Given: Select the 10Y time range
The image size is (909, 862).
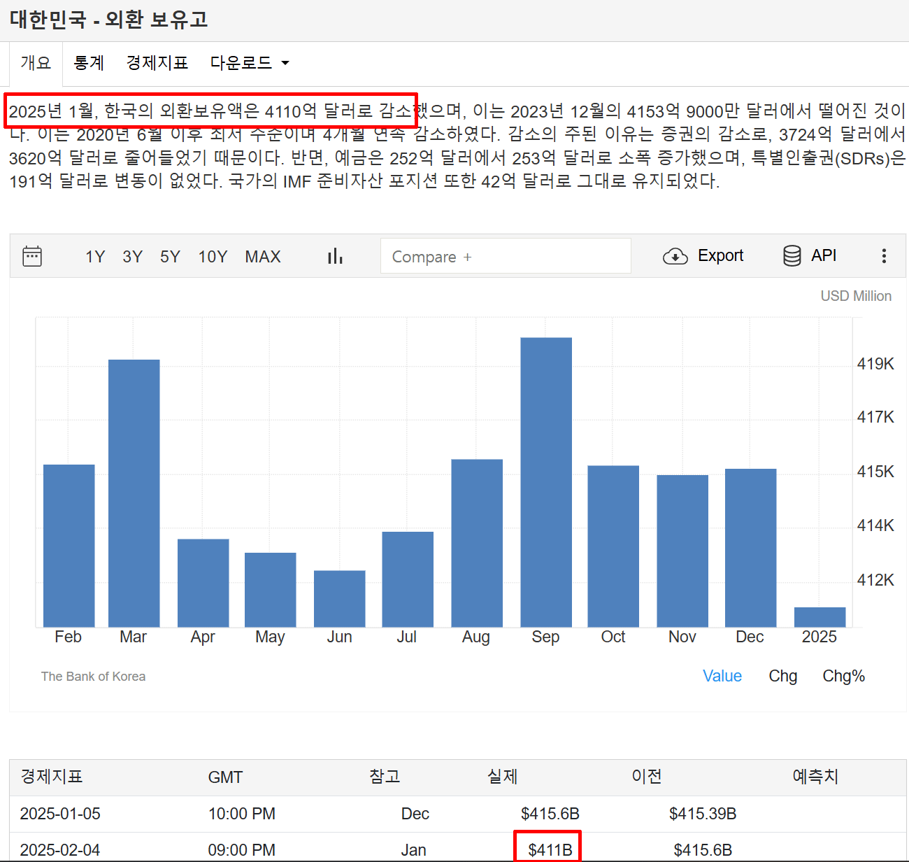Looking at the screenshot, I should tap(213, 257).
